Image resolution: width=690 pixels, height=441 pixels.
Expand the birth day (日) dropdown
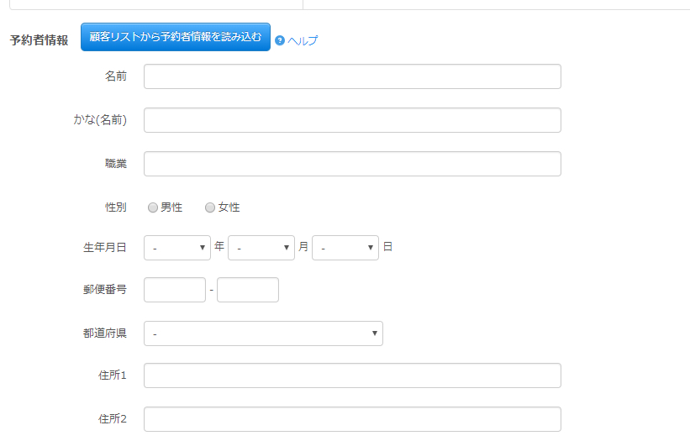(x=345, y=248)
